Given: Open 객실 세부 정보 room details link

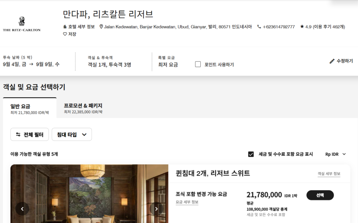Looking at the screenshot, I should [329, 173].
